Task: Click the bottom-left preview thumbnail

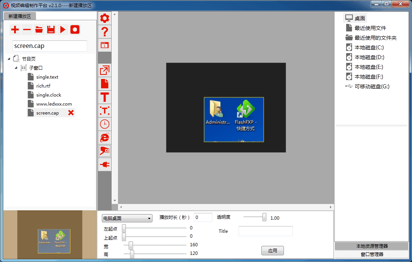Action: [x=54, y=241]
